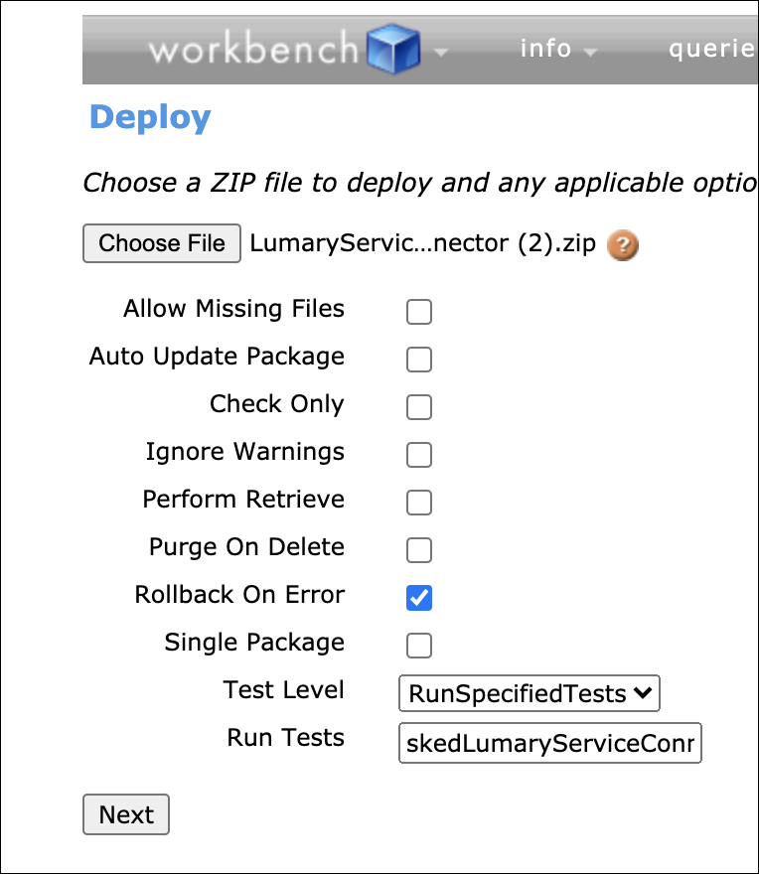The width and height of the screenshot is (759, 874).
Task: Uncheck Rollback On Error checkbox
Action: pos(419,598)
